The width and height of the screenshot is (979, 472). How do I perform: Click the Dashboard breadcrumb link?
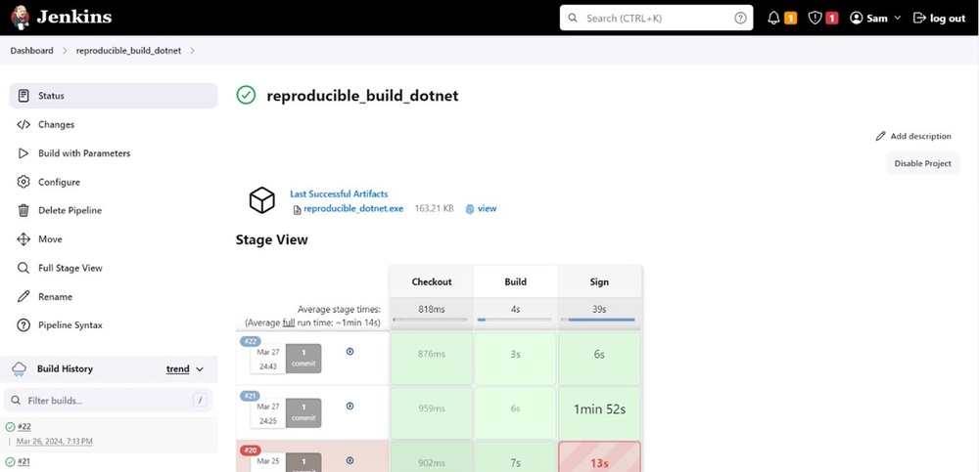[x=32, y=51]
